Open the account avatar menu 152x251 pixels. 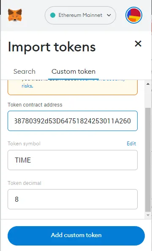pyautogui.click(x=134, y=15)
